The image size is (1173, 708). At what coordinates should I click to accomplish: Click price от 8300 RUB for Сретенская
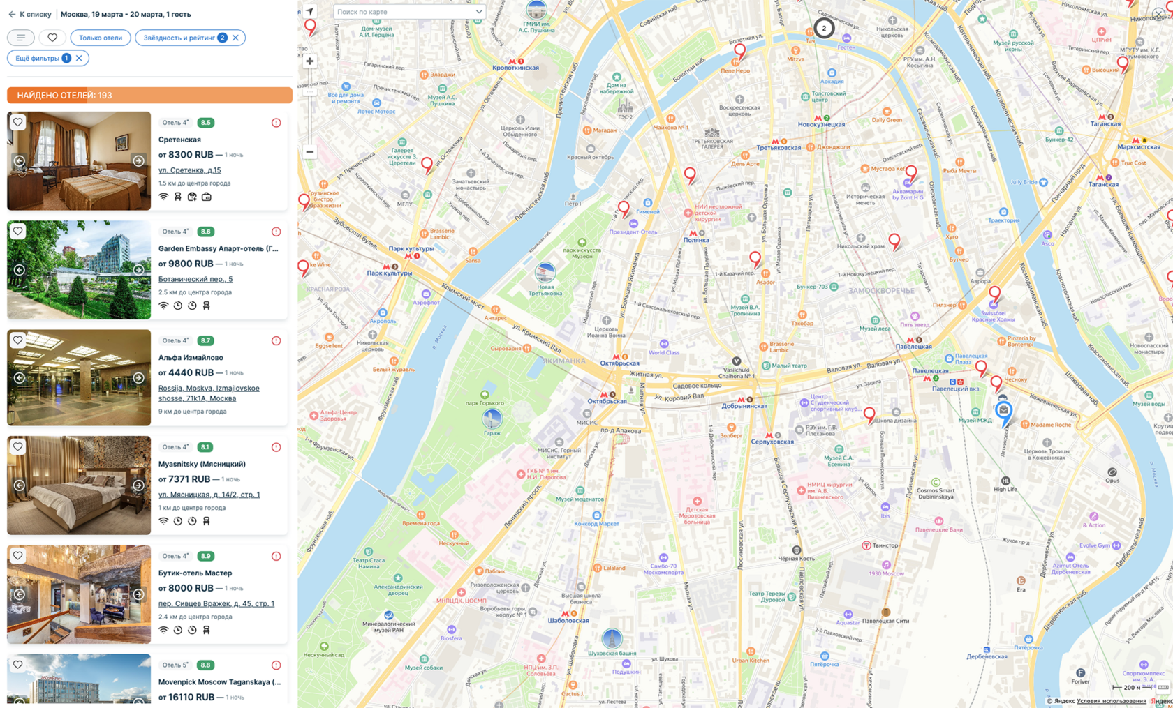click(186, 155)
